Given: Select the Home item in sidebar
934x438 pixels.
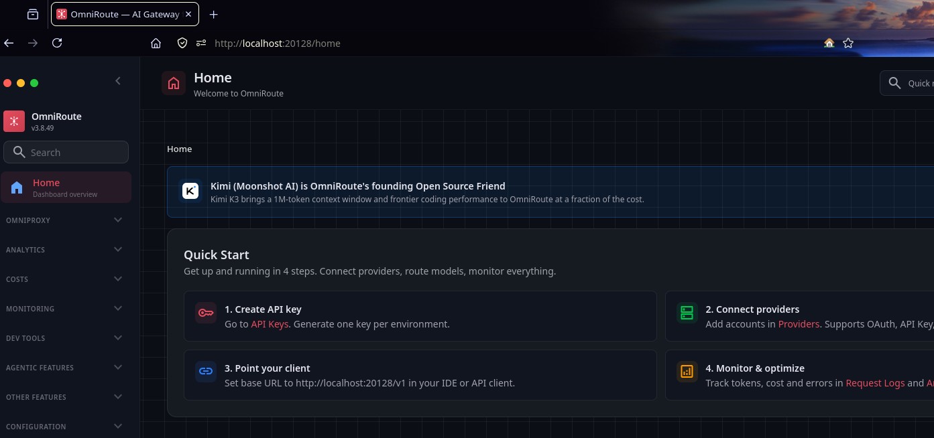Looking at the screenshot, I should 66,188.
